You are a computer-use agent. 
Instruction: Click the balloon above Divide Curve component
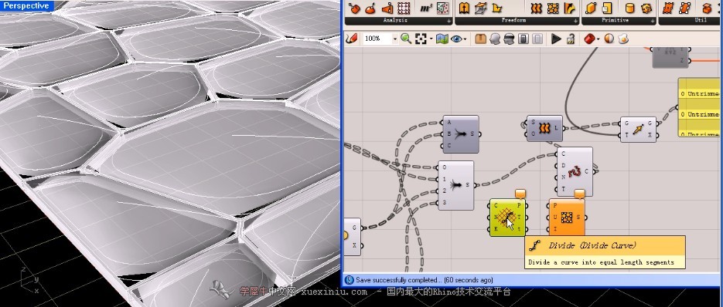520,194
